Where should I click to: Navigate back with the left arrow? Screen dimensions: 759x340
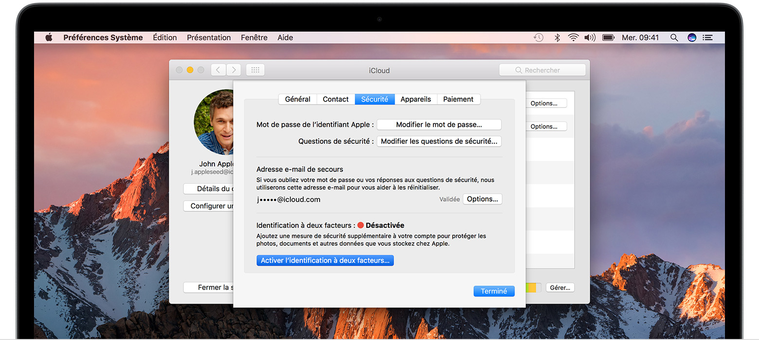[x=218, y=69]
